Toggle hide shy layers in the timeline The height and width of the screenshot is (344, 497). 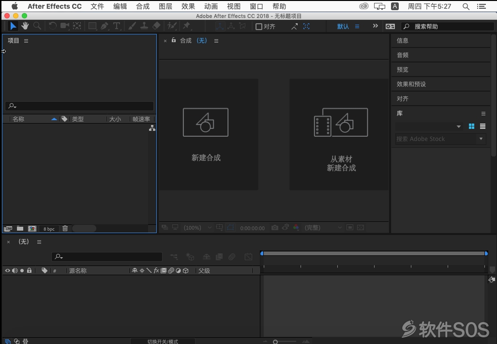tap(206, 256)
